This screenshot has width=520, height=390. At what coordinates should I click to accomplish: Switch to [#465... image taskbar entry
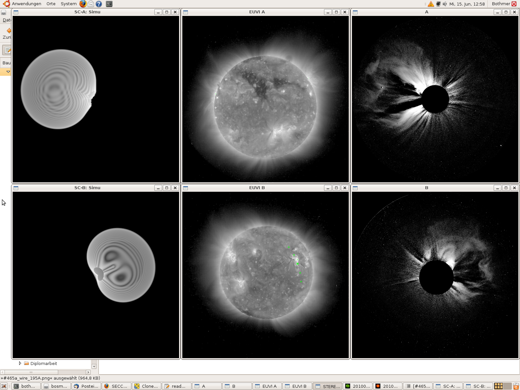pos(418,386)
